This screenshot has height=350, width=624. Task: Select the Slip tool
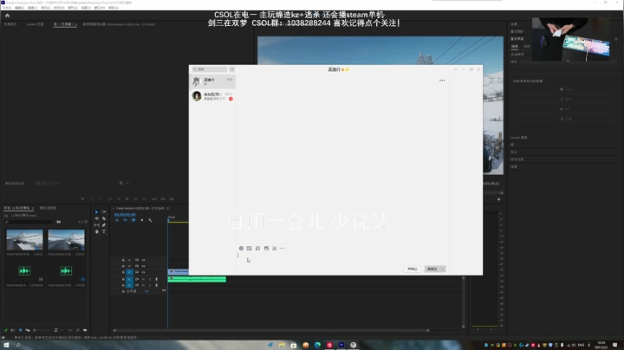(97, 224)
